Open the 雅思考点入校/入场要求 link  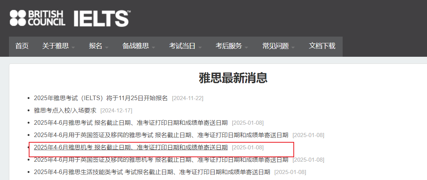click(x=65, y=111)
